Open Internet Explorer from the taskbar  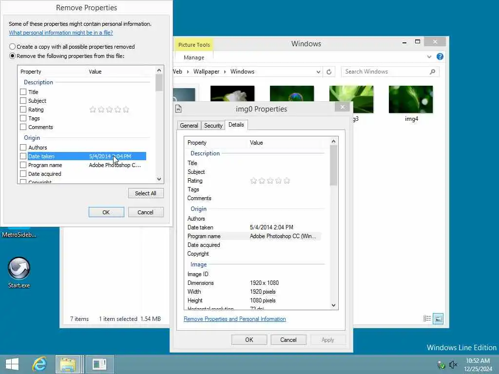(40, 364)
